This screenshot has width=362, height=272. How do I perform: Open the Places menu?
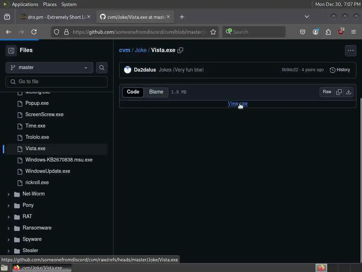pyautogui.click(x=49, y=4)
